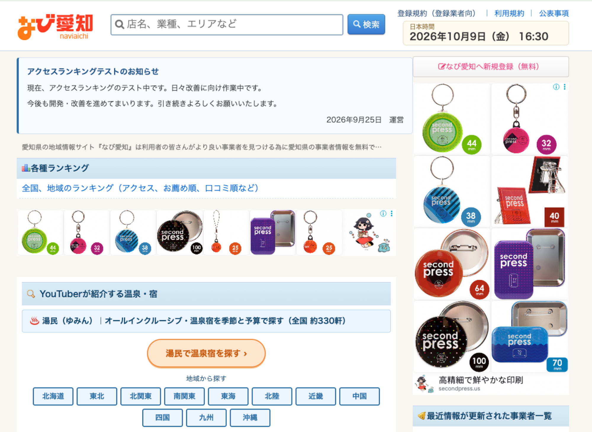Viewport: 592px width, 432px height.
Task: Select the 東海 region button
Action: (228, 396)
